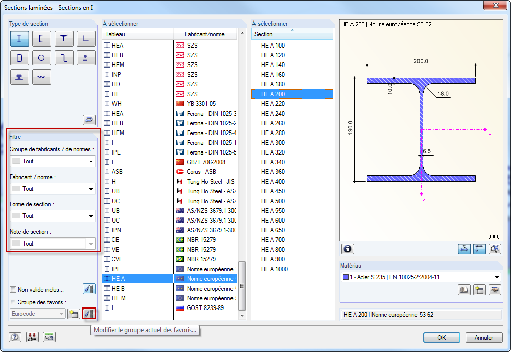511x352 pixels.
Task: Toggle dimension display icon in preview
Action: click(464, 249)
